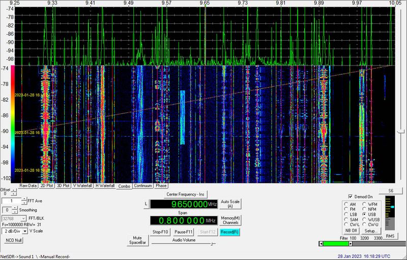Decrease FFT Ave with the down arrow
Image resolution: width=407 pixels, height=260 pixels.
tap(24, 203)
